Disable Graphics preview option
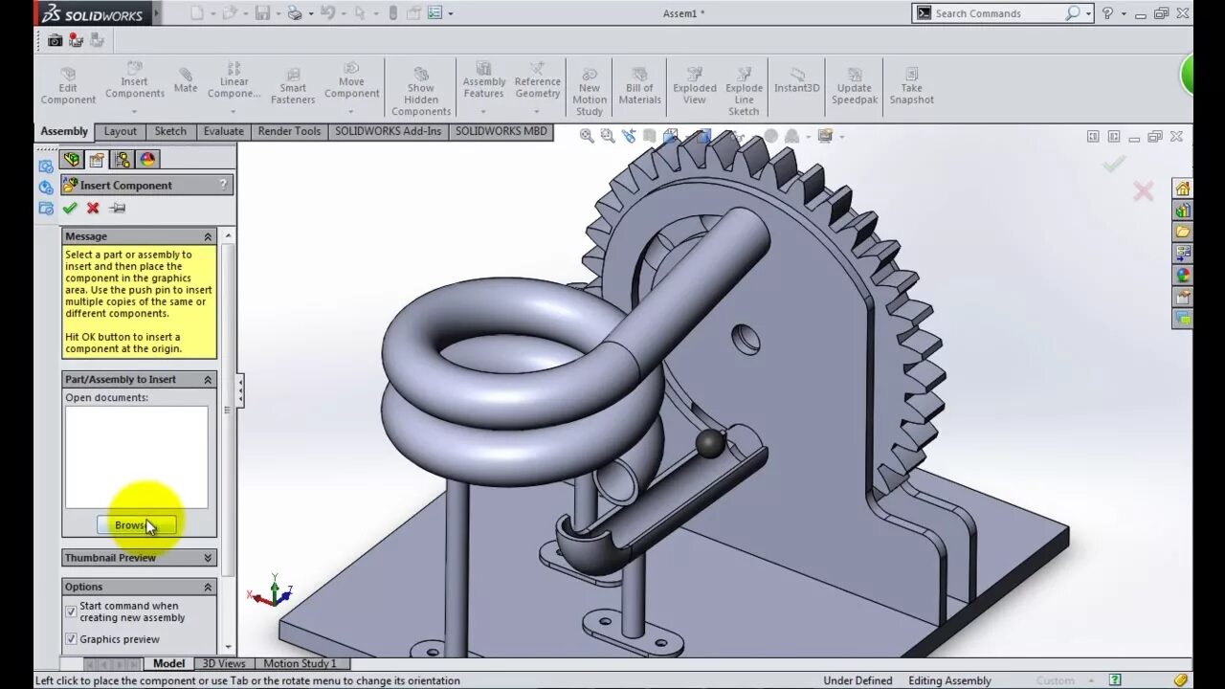 [x=71, y=638]
